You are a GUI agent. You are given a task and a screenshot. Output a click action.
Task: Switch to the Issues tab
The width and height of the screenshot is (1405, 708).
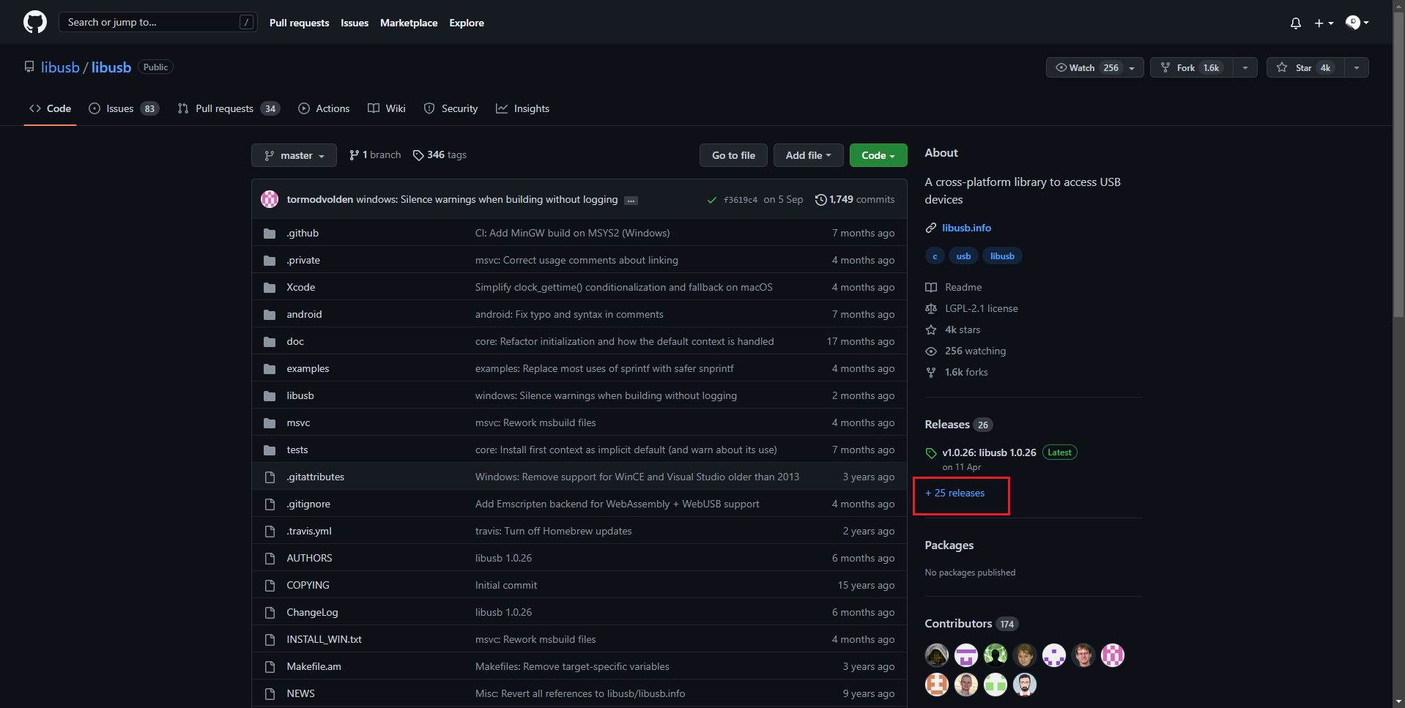coord(123,108)
